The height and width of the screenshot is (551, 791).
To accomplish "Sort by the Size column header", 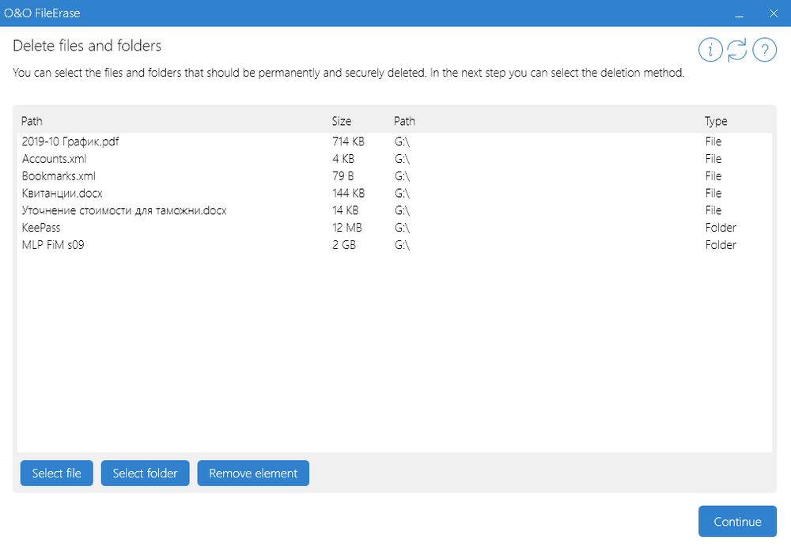I will [x=342, y=122].
